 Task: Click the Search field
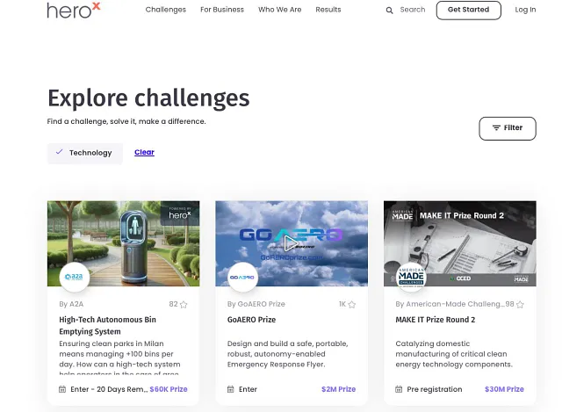[413, 10]
